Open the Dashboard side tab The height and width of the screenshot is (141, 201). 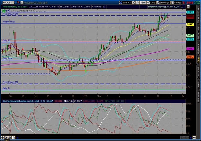point(198,73)
